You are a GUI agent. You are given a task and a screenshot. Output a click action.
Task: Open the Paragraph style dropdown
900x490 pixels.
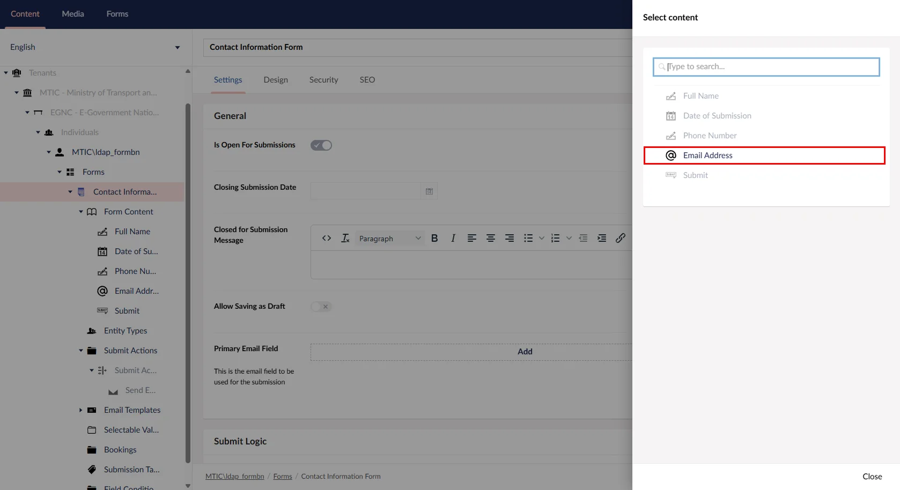(389, 239)
